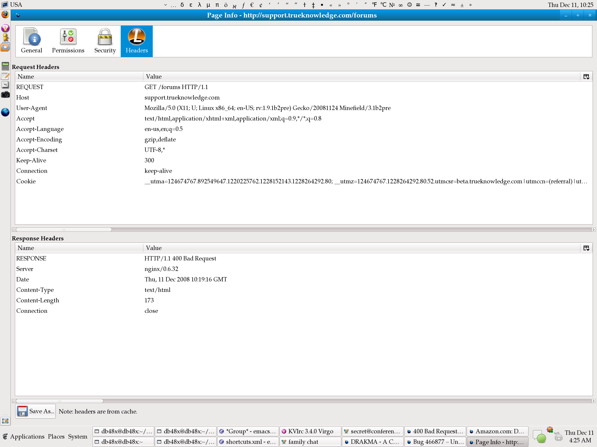Switch to the Amazon.com taskbar window

pos(497,431)
